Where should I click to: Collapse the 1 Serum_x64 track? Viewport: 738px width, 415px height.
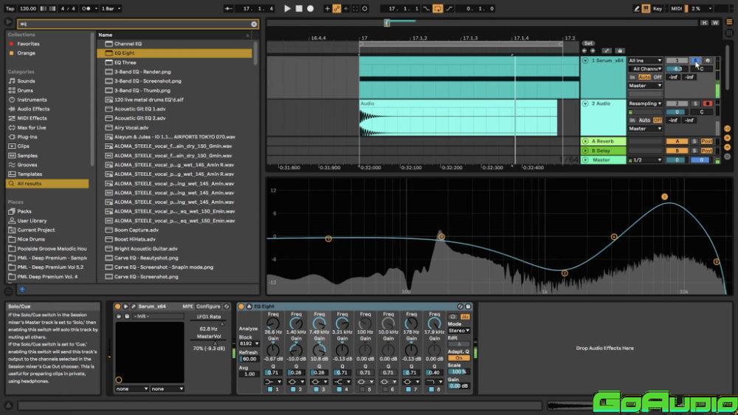585,61
